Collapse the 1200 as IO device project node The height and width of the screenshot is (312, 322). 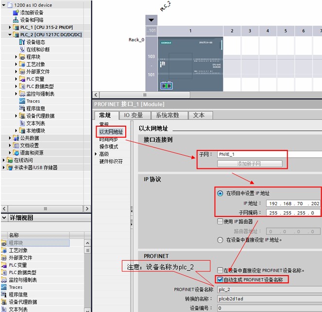pyautogui.click(x=3, y=5)
